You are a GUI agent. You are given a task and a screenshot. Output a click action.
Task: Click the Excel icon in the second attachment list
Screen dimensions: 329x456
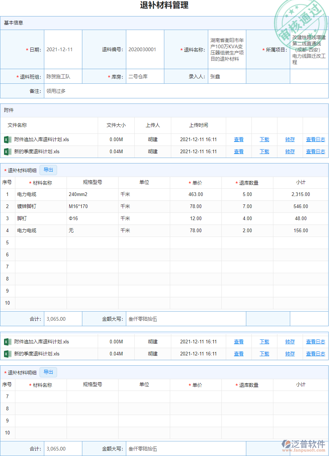[x=8, y=342]
